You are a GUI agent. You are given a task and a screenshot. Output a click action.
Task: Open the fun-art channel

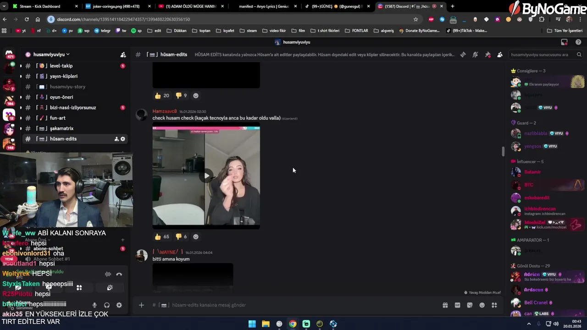point(57,118)
